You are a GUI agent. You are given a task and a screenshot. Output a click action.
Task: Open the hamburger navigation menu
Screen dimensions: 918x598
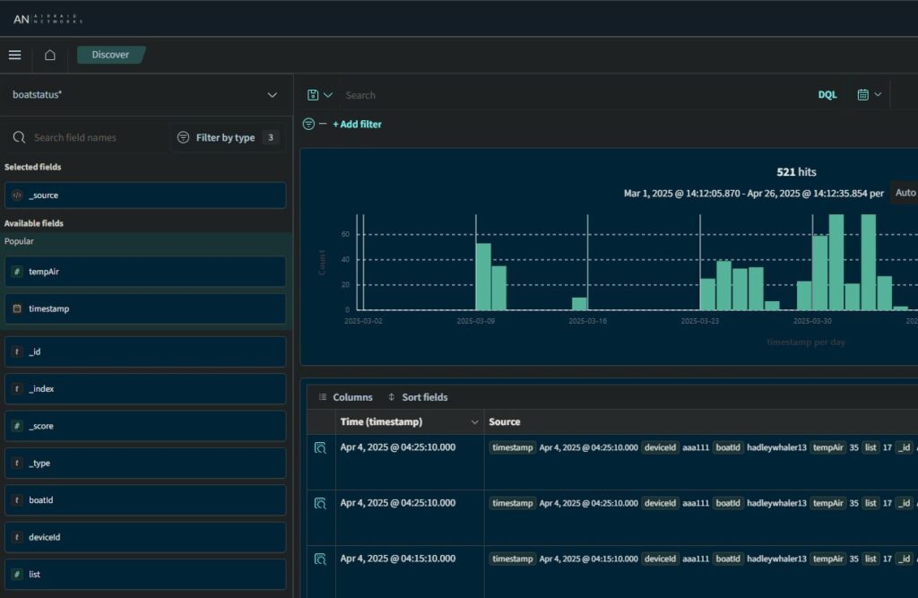[14, 55]
